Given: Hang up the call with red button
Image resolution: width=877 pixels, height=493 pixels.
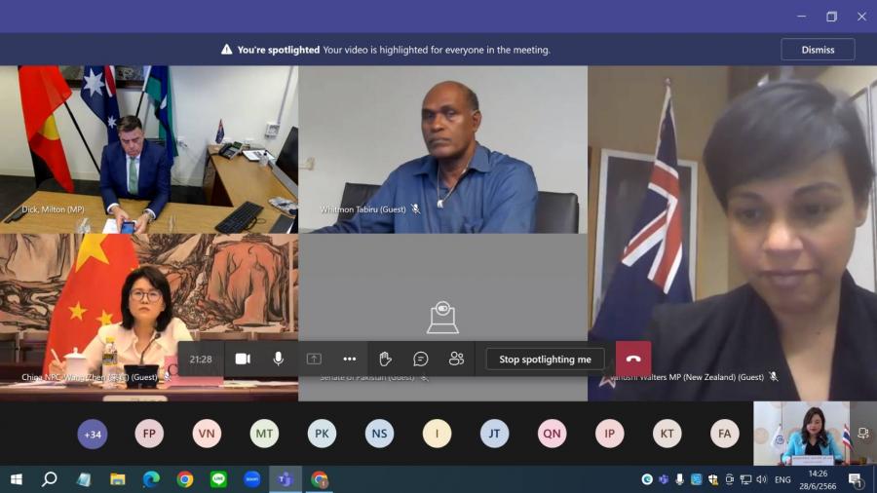Looking at the screenshot, I should pos(633,359).
